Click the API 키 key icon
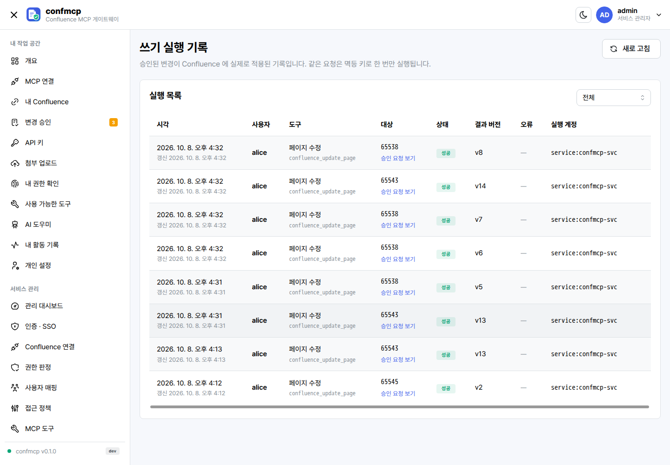670x465 pixels. [15, 143]
